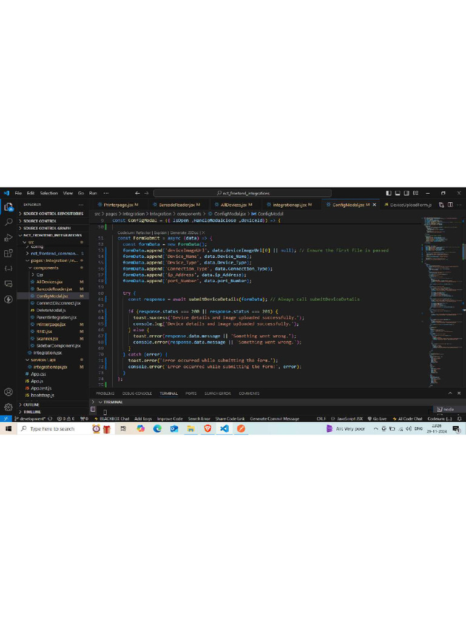Open the Selection menu

coord(49,193)
